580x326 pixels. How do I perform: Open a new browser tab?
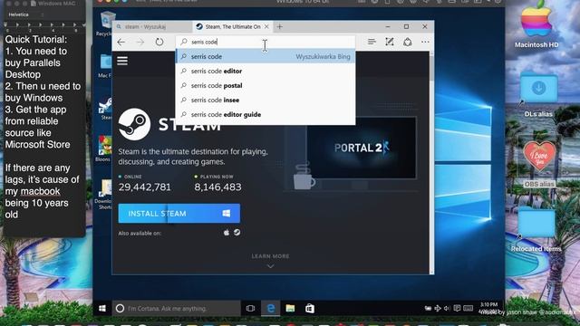[280, 26]
